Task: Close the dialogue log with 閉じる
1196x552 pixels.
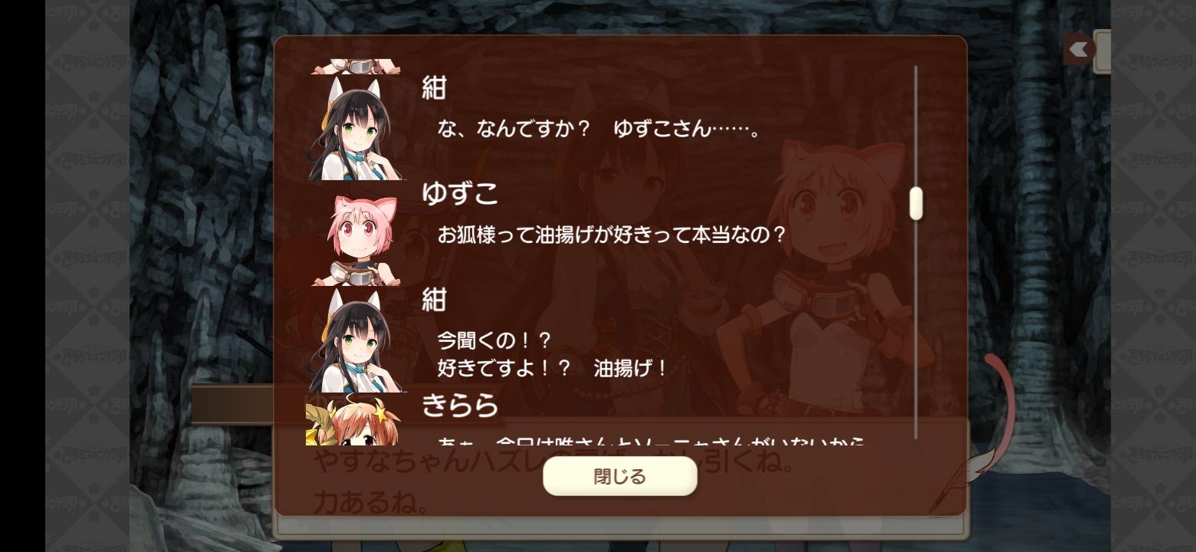Action: (x=619, y=476)
